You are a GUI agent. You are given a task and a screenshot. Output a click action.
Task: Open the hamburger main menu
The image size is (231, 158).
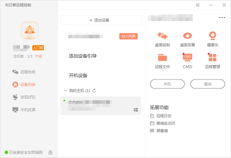[198, 5]
